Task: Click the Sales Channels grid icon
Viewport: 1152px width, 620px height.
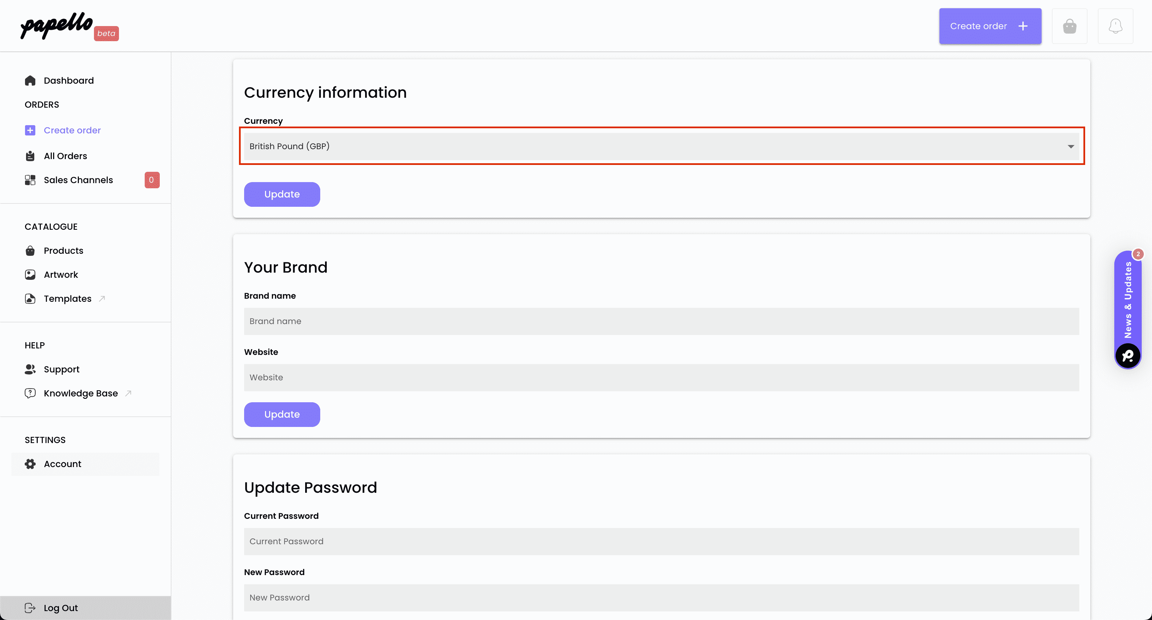Action: [30, 180]
